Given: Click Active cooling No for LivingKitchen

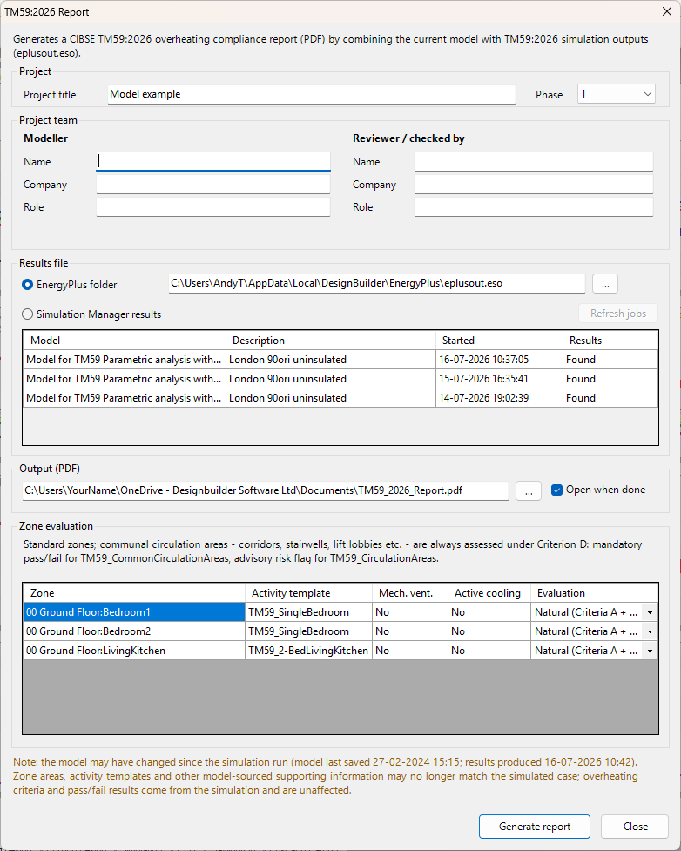Looking at the screenshot, I should click(x=489, y=650).
